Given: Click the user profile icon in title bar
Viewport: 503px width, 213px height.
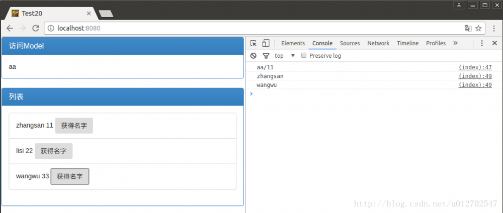Looking at the screenshot, I should tap(459, 5).
